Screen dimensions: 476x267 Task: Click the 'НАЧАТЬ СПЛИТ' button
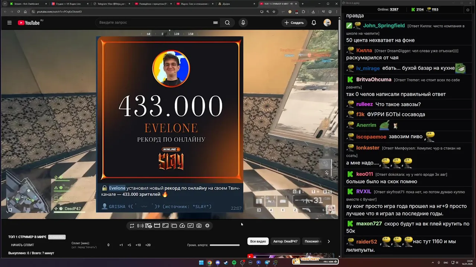tap(22, 245)
